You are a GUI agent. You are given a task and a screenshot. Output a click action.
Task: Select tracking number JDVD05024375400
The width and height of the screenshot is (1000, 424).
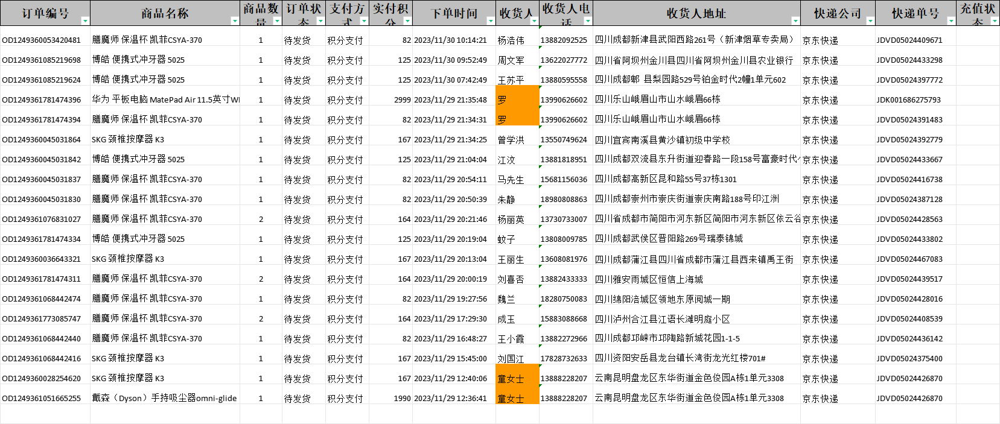909,359
